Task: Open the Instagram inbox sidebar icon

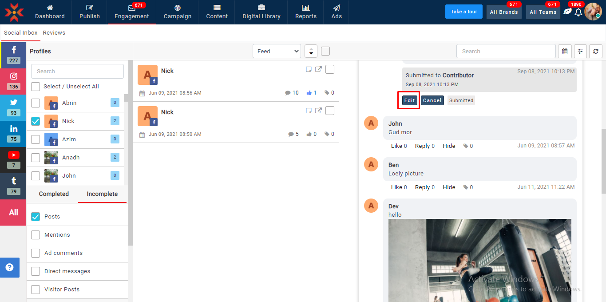Action: [x=14, y=81]
